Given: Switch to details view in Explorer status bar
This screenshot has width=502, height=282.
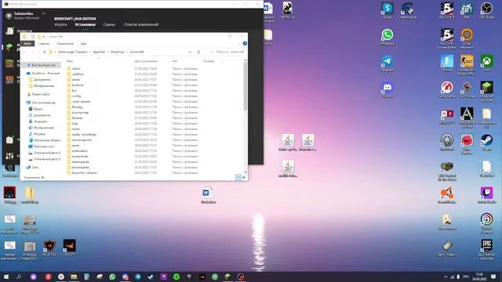Looking at the screenshot, I should coord(238,177).
